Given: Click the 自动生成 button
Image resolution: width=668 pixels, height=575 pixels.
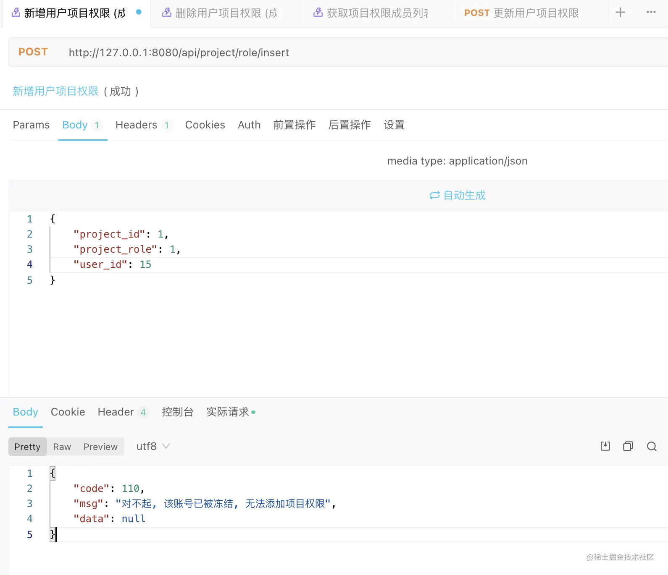Looking at the screenshot, I should pyautogui.click(x=457, y=195).
